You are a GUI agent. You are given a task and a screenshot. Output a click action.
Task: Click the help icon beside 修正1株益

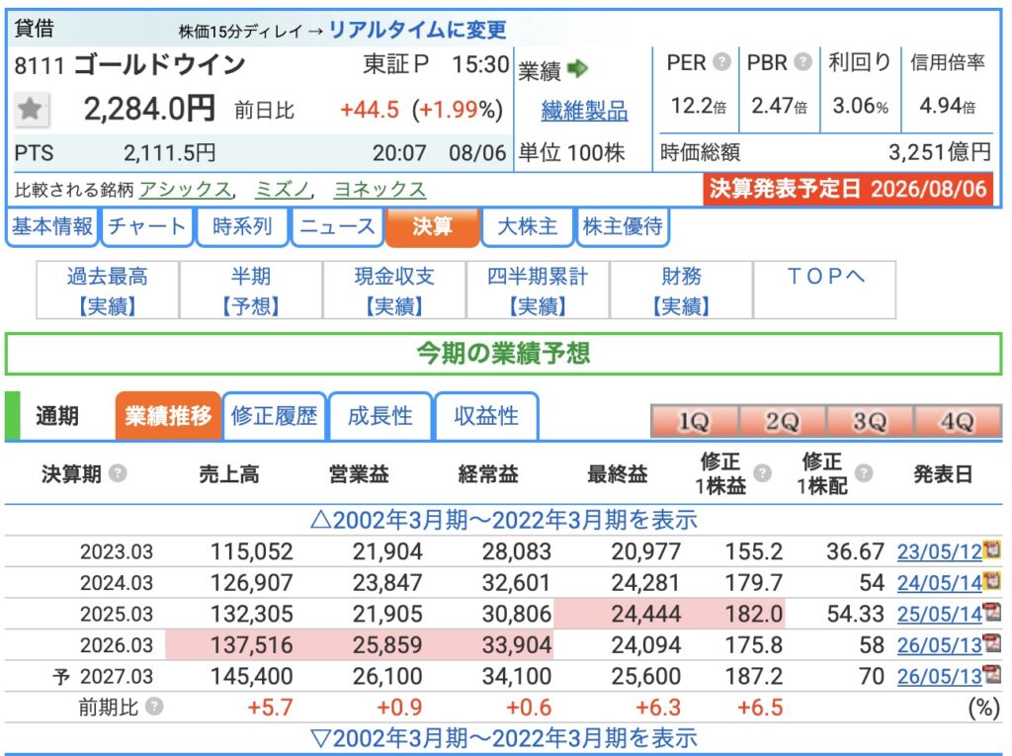[762, 473]
